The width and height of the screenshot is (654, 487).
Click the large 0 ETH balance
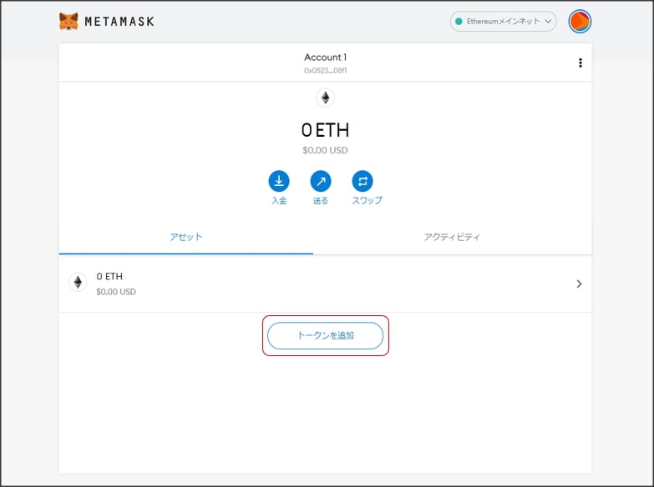pyautogui.click(x=325, y=130)
